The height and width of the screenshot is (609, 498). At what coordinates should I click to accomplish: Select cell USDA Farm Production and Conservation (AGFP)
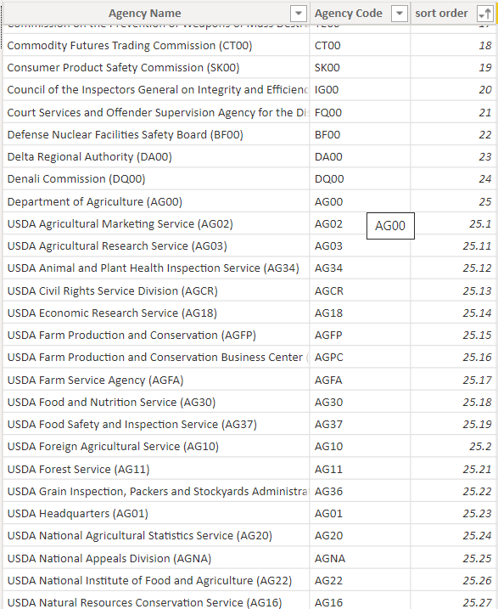156,336
